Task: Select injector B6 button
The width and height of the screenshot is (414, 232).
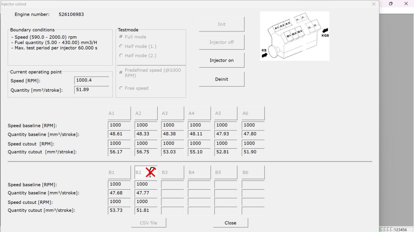Action: [253, 172]
